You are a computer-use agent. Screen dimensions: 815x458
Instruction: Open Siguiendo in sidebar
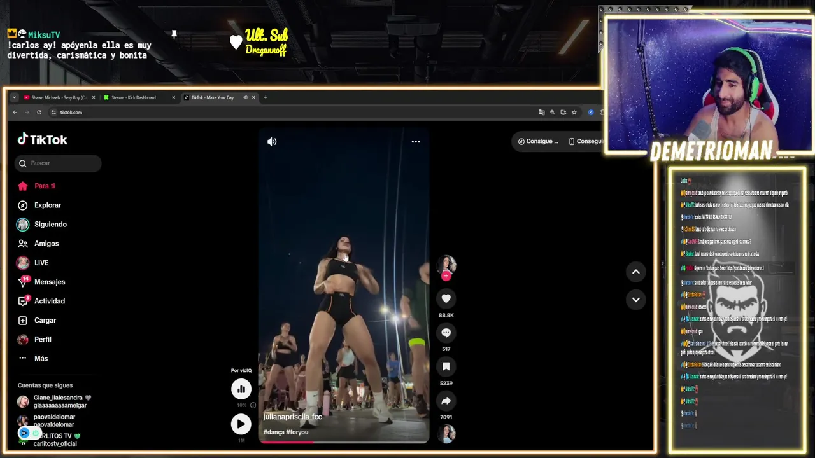[x=42, y=225]
